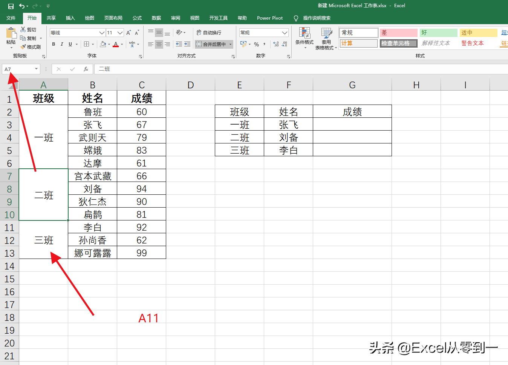Open the Merge & Center dropdown arrow
This screenshot has height=365, width=508.
click(x=230, y=44)
